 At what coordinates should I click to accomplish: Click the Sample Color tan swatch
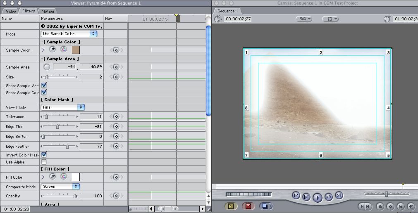(x=75, y=50)
